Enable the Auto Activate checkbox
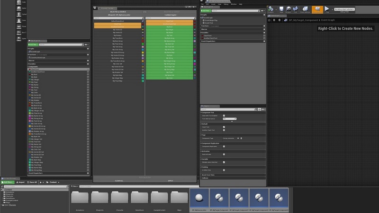379x213 pixels. tap(224, 154)
